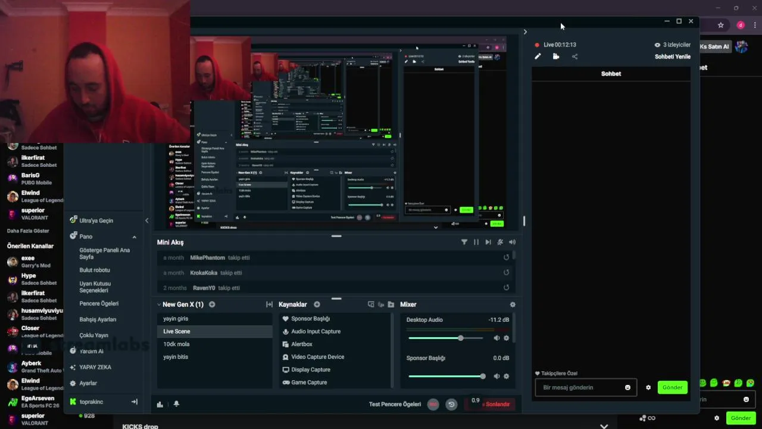Add a new scene with the plus icon
This screenshot has height=429, width=762.
[x=212, y=304]
